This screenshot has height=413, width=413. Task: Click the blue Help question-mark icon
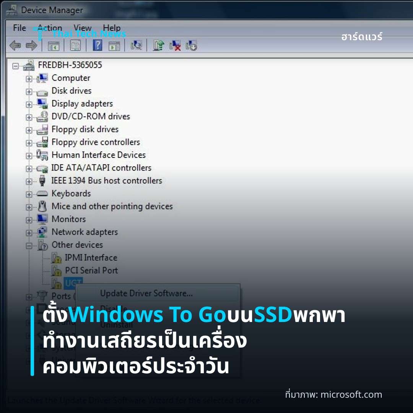click(x=98, y=45)
